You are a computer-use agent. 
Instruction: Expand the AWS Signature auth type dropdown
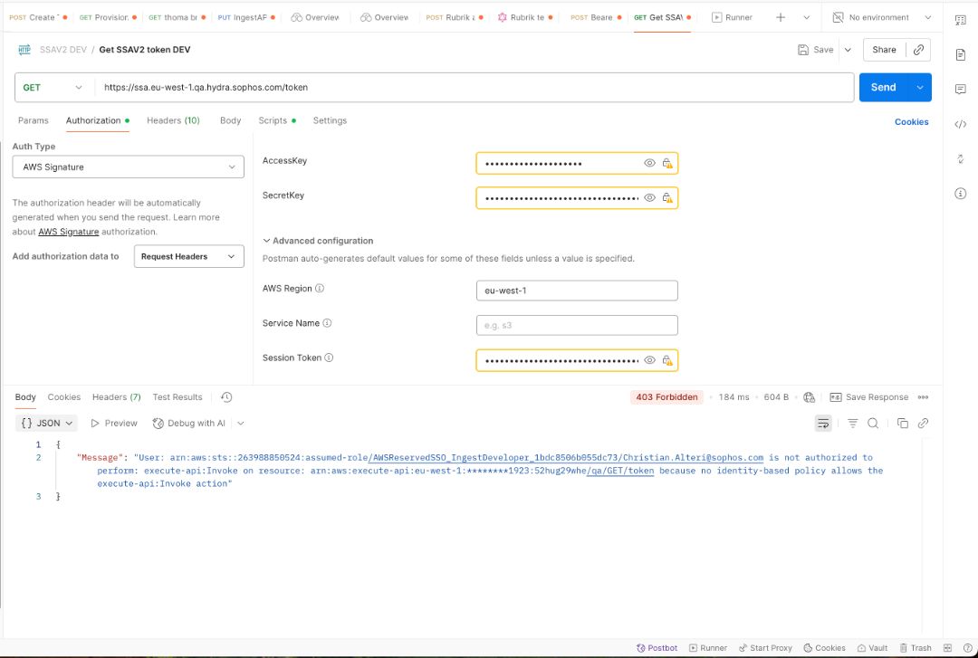[x=128, y=167]
